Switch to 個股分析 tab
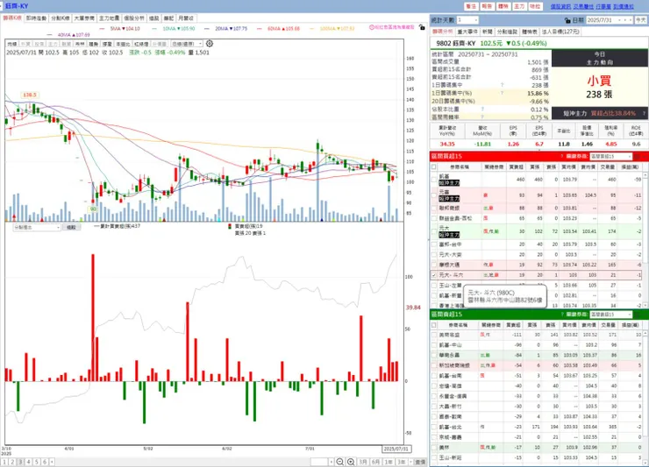649x467 pixels. pos(133,18)
